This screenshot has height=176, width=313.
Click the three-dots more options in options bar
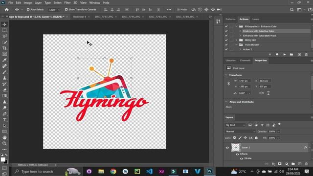point(169,10)
